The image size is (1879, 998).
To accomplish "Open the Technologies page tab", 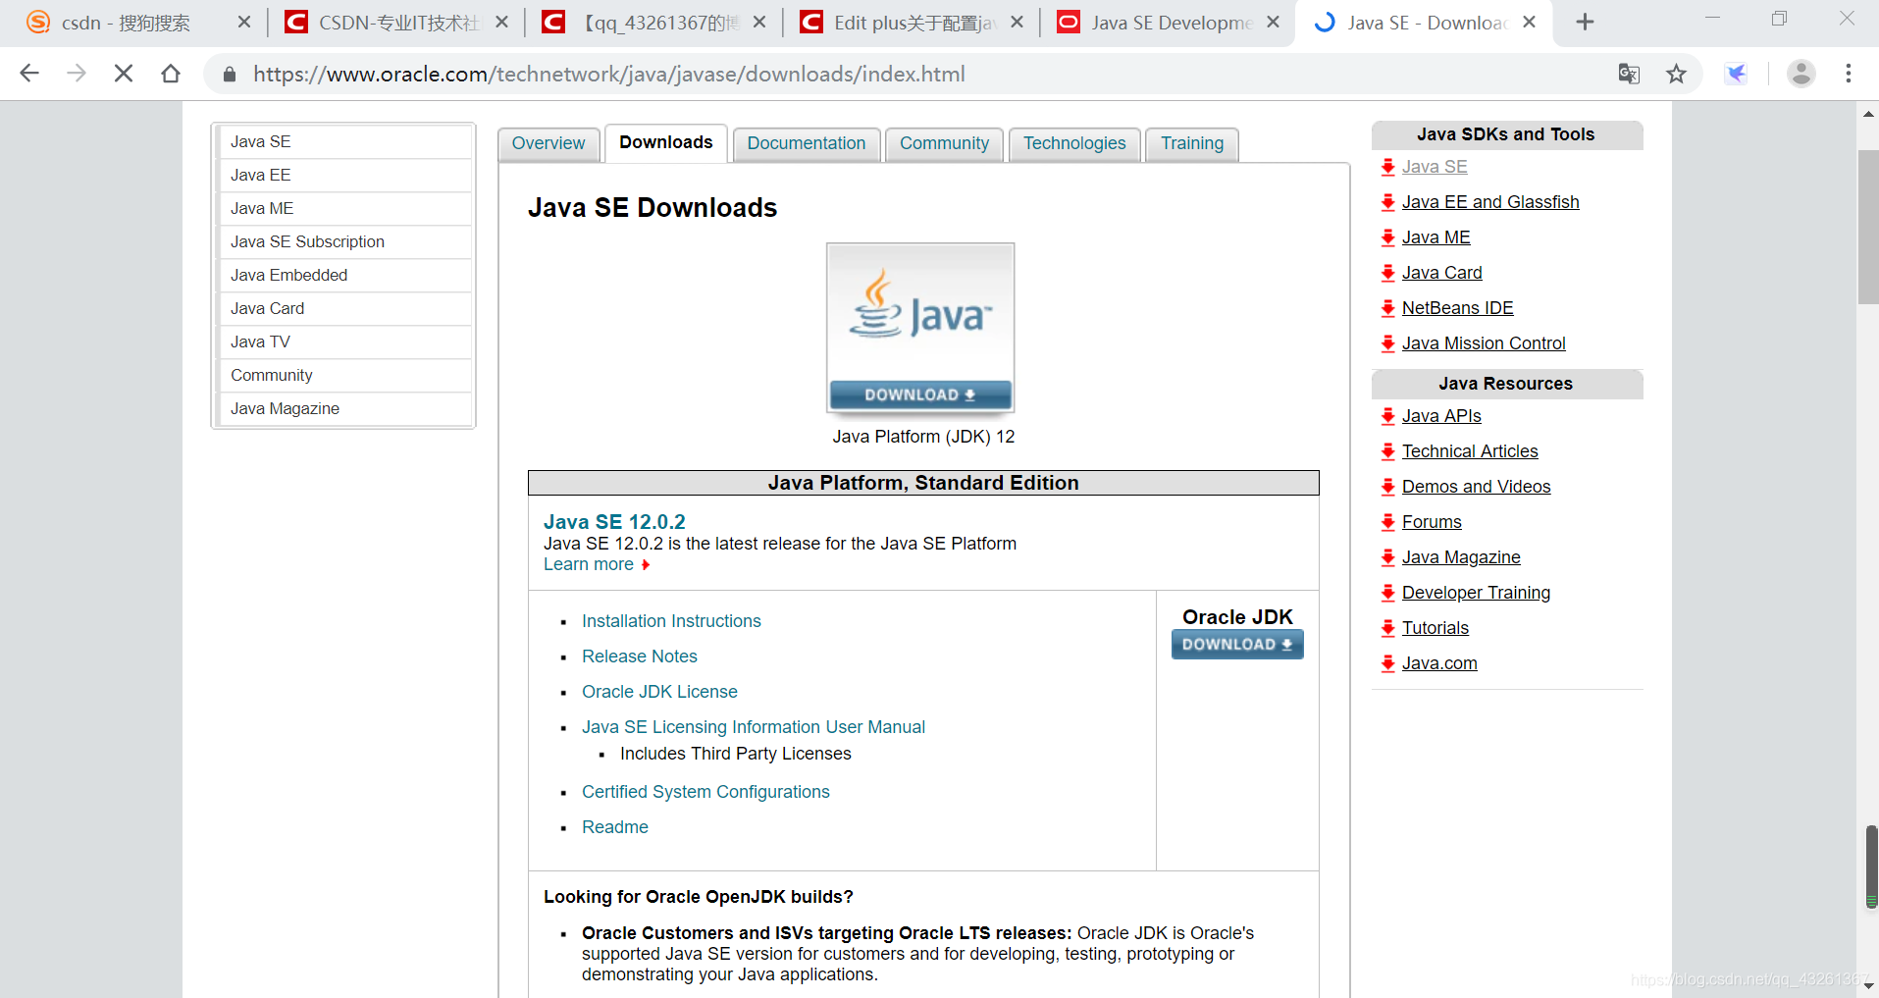I will [x=1074, y=143].
